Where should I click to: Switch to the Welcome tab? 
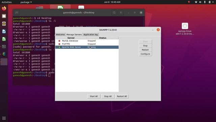point(60,35)
